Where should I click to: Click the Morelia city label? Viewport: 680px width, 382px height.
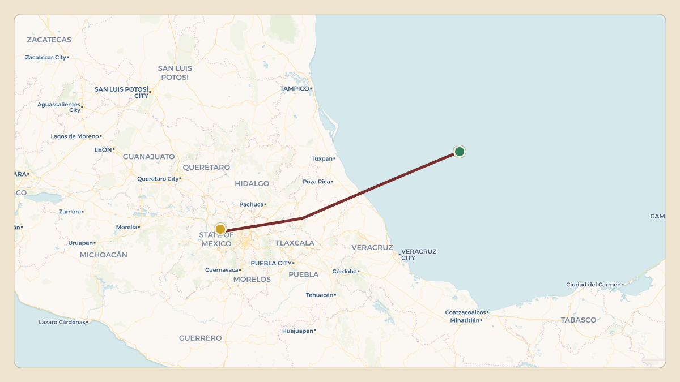click(x=126, y=227)
